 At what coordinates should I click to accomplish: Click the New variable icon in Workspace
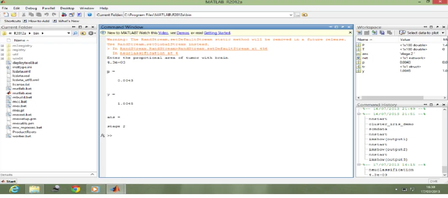click(359, 33)
